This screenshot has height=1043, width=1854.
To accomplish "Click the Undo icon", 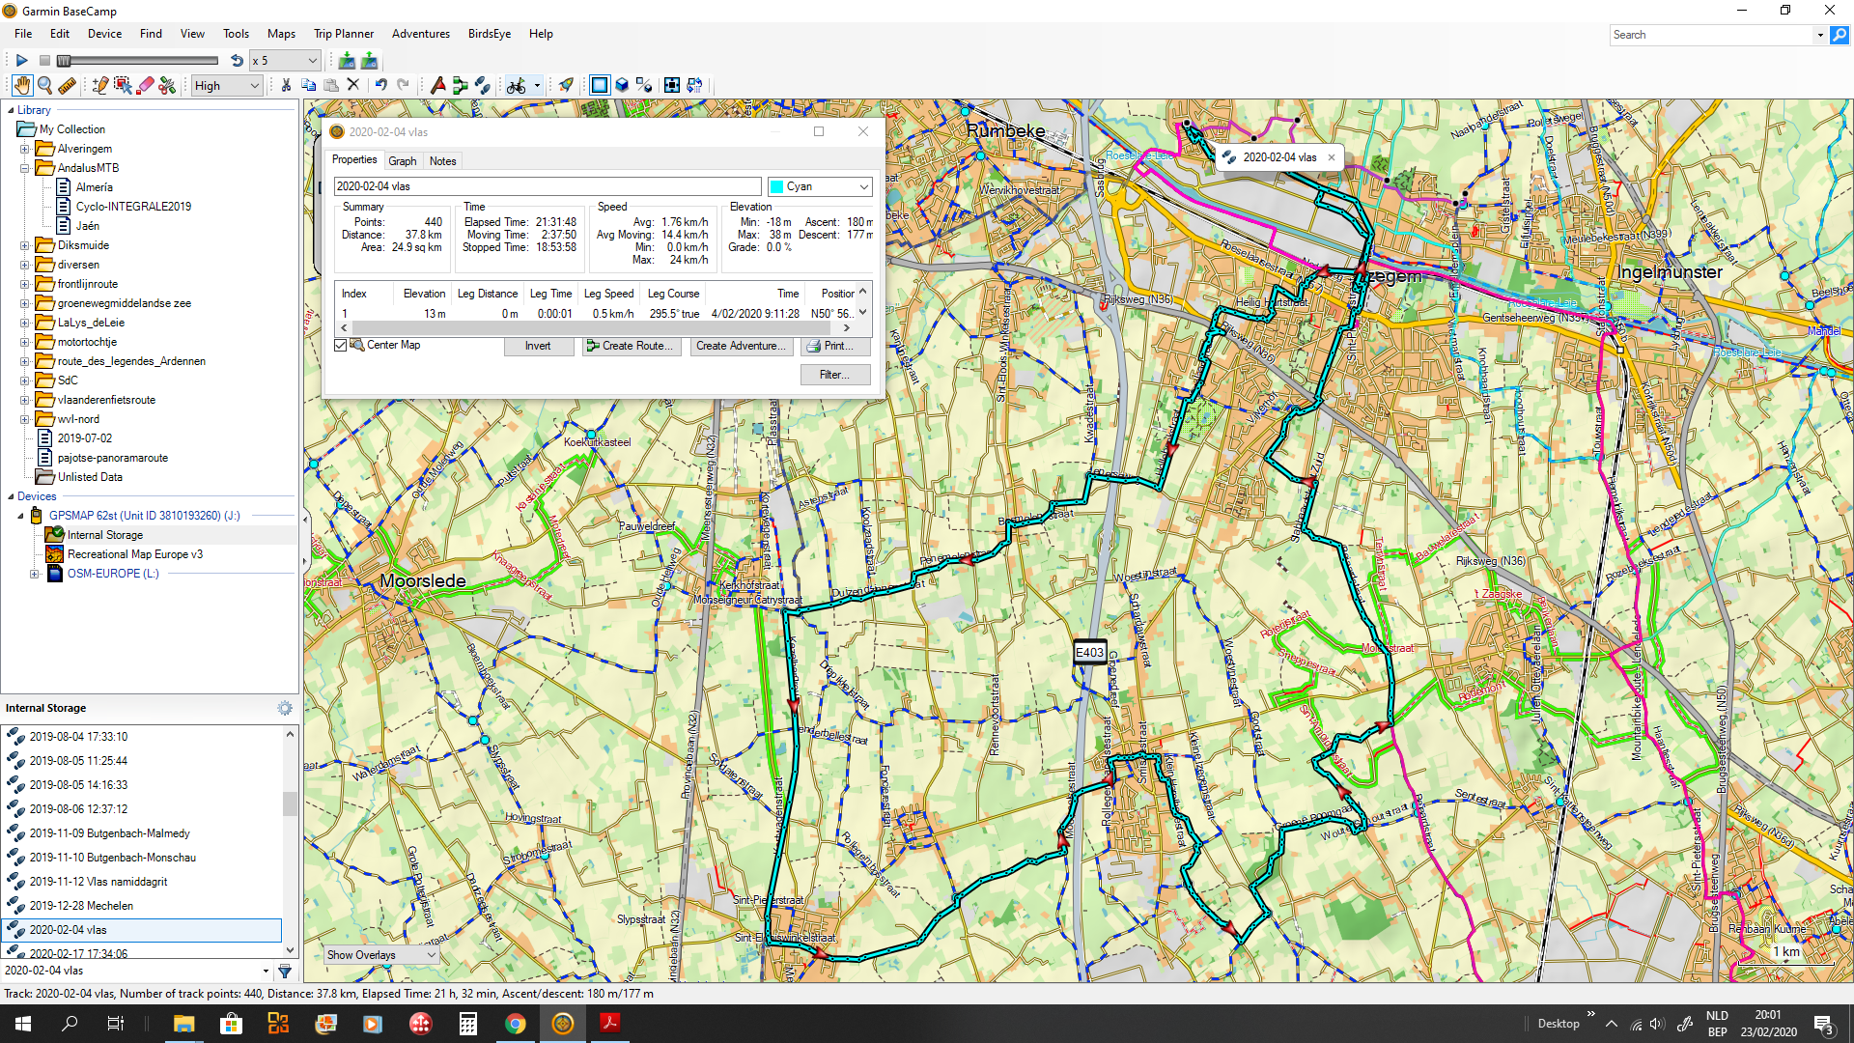I will point(381,85).
